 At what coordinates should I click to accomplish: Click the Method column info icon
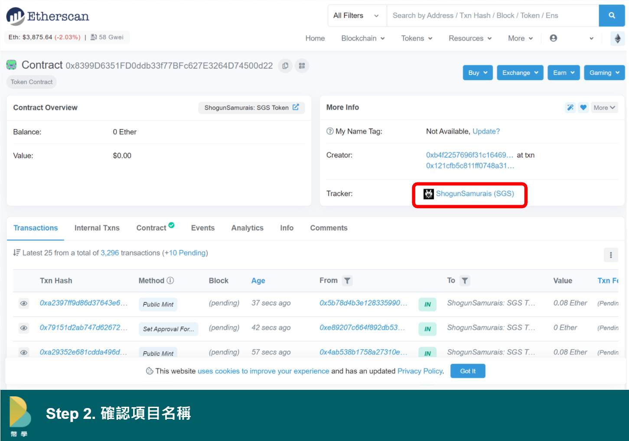(x=170, y=281)
